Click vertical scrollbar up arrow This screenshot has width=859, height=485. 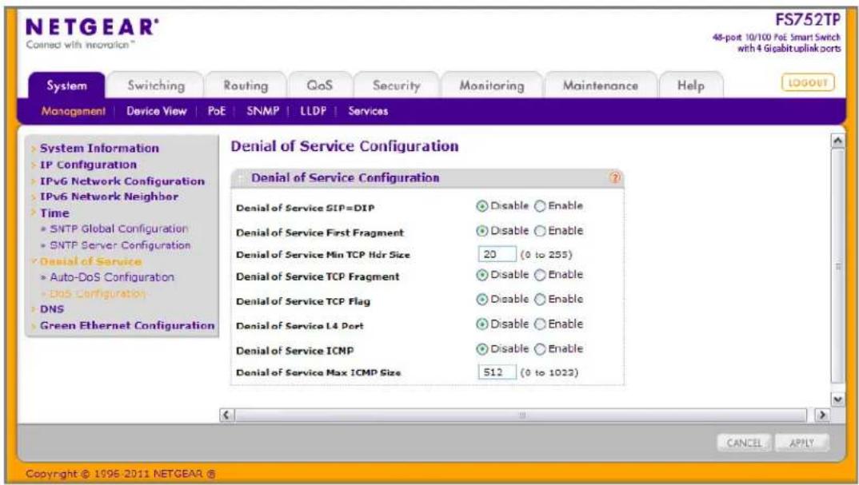[x=837, y=141]
